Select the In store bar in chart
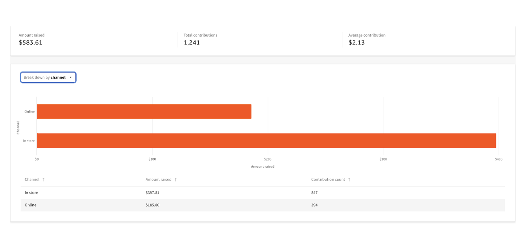Screen dimensions: 521x227 pos(266,140)
